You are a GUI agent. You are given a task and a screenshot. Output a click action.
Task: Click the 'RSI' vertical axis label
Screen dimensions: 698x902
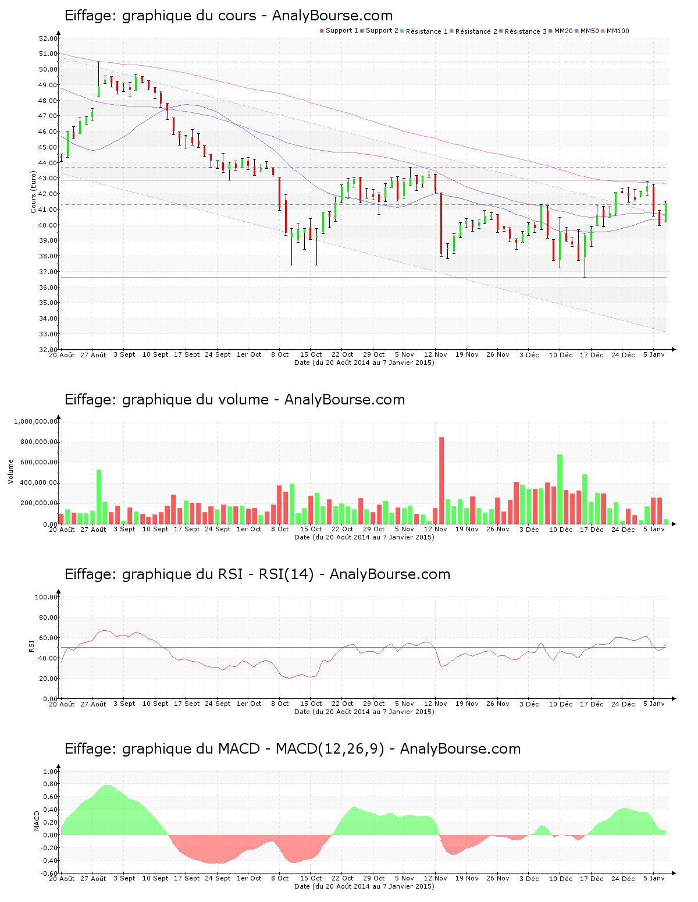click(x=31, y=645)
